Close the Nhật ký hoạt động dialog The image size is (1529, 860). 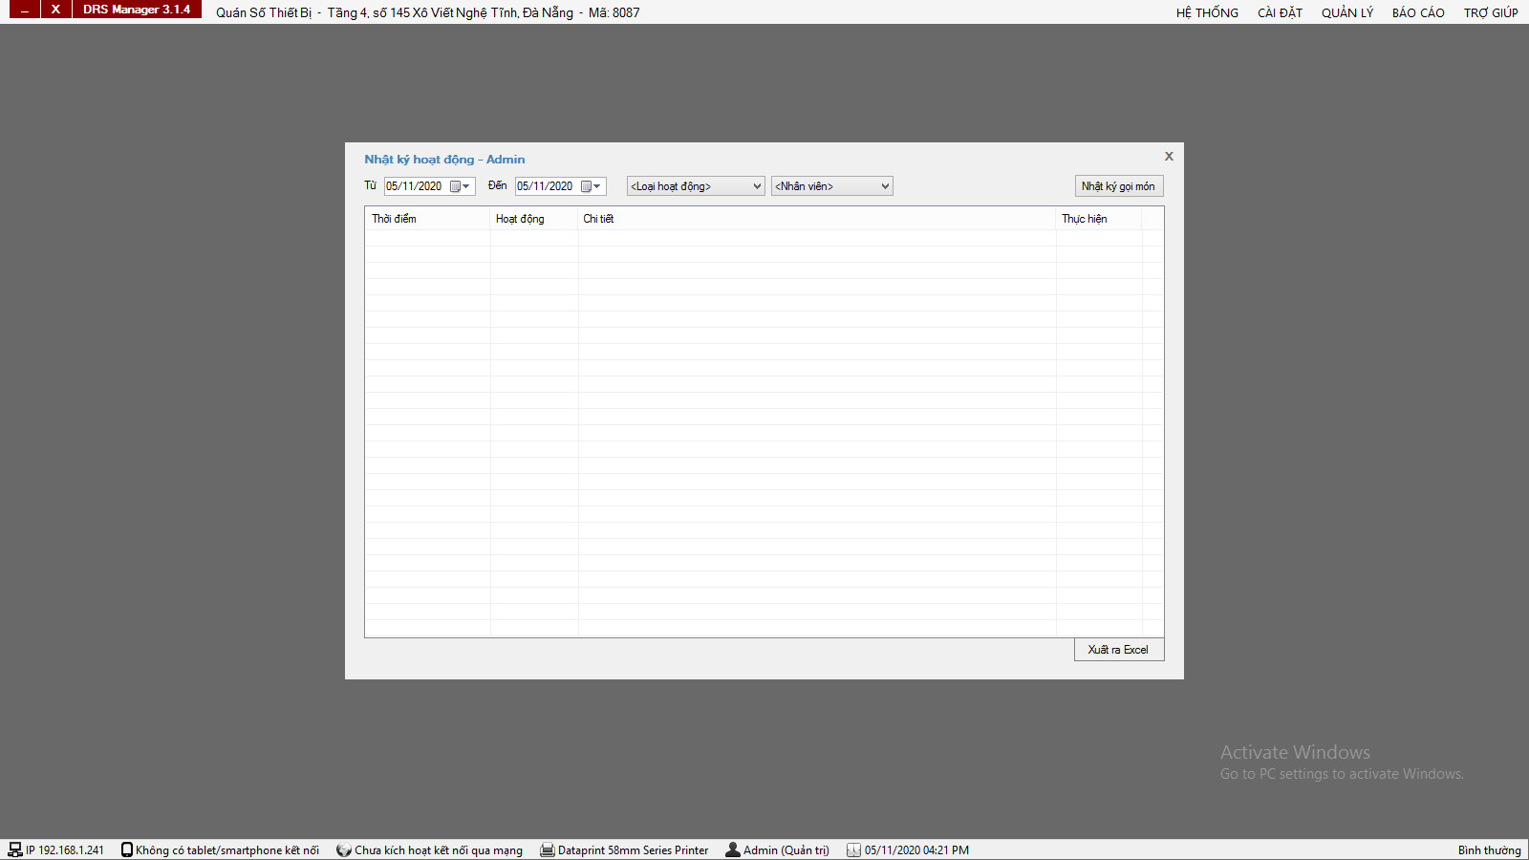(x=1169, y=156)
